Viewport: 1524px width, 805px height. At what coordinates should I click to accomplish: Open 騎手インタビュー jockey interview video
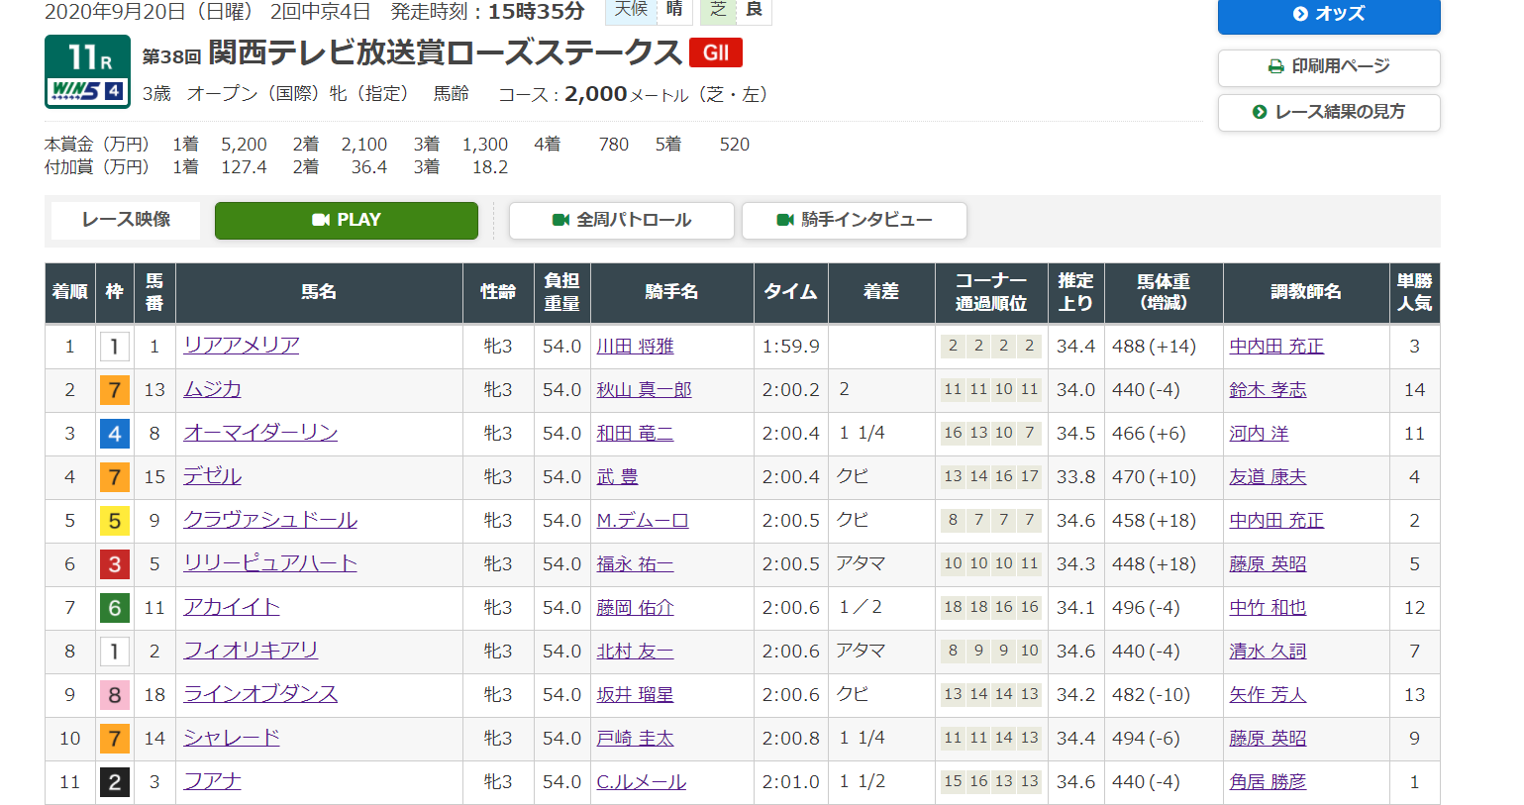click(855, 220)
